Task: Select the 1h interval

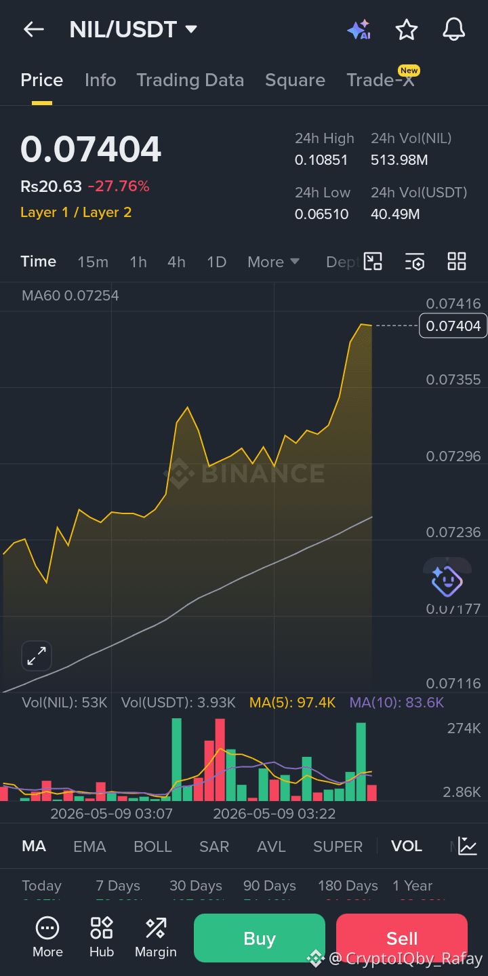Action: (138, 262)
